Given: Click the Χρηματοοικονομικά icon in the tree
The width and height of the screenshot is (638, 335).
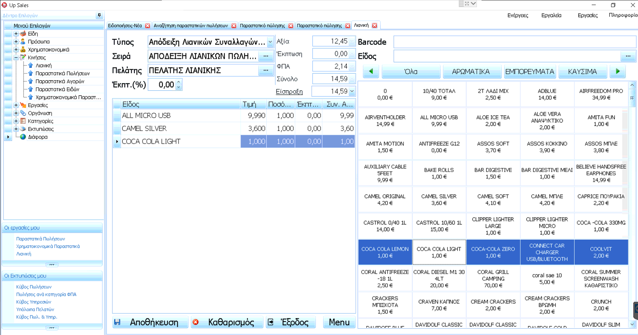Looking at the screenshot, I should [23, 49].
